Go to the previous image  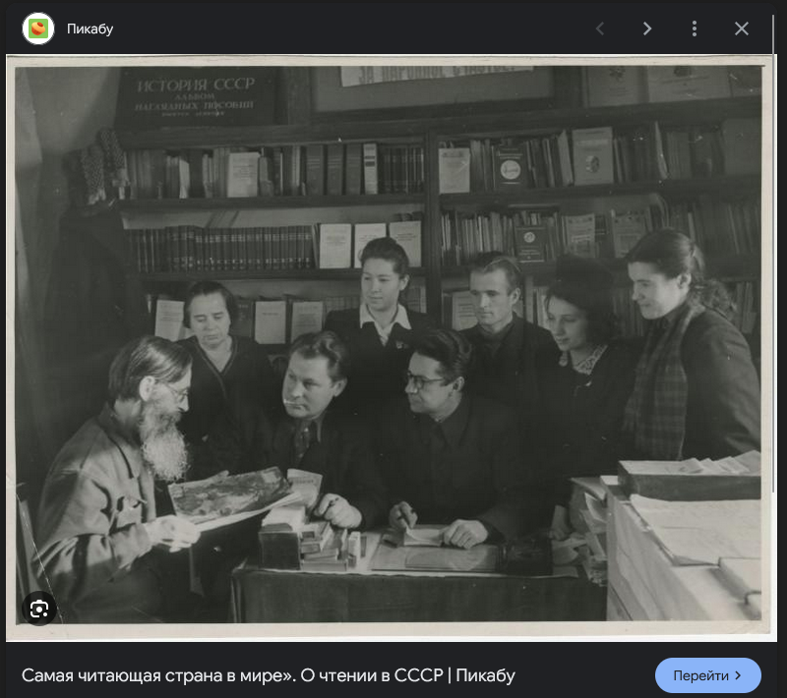(600, 29)
